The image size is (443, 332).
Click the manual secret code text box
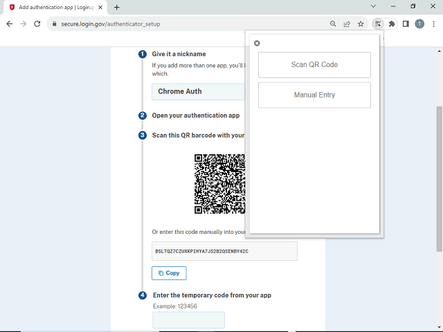coord(224,251)
